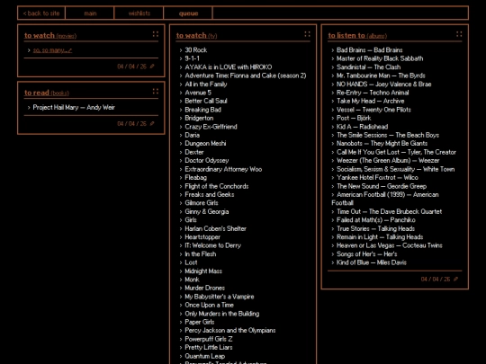
Task: Click 'Master of Reality Black Sabbath' album
Action: coord(380,58)
